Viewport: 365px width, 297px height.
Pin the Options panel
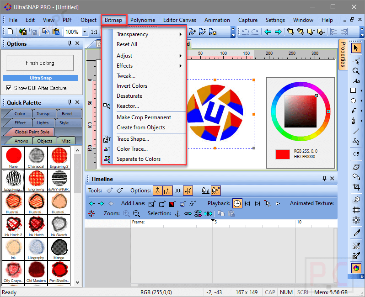[70, 43]
